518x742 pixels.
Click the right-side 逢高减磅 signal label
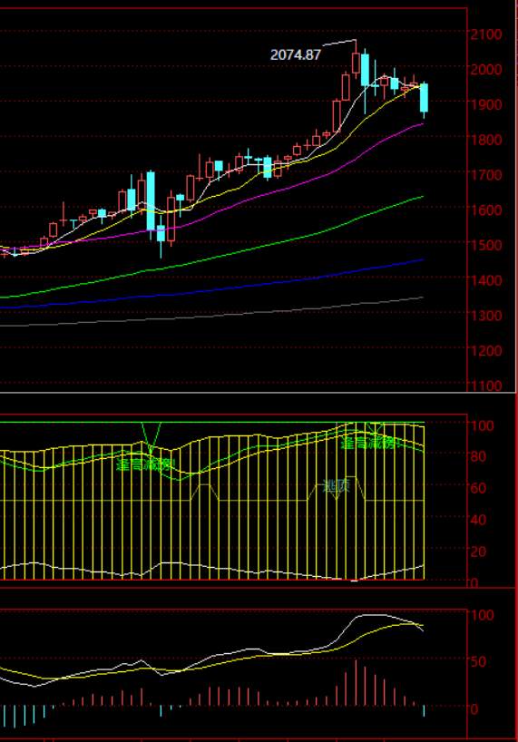point(371,443)
